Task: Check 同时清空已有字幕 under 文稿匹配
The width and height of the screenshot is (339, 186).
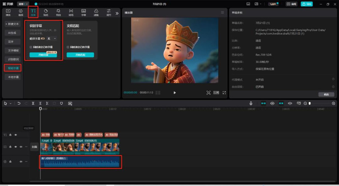Action: click(x=68, y=47)
